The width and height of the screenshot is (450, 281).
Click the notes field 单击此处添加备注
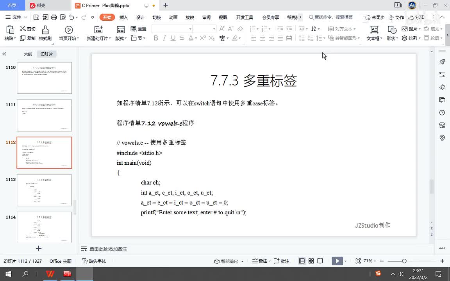click(108, 249)
